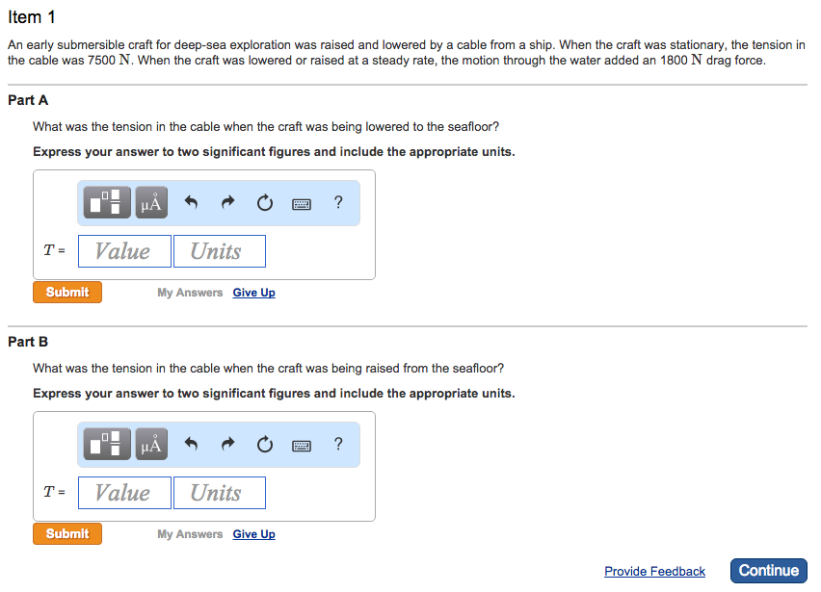Undo last entry in Part A
This screenshot has height=592, width=821.
point(191,202)
